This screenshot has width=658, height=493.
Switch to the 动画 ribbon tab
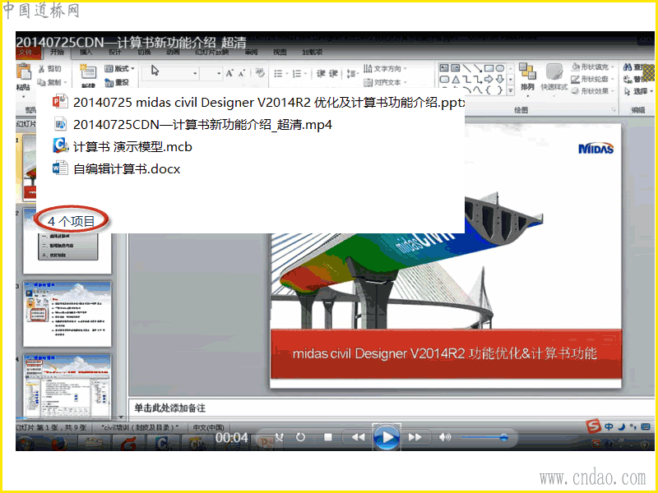[x=173, y=52]
